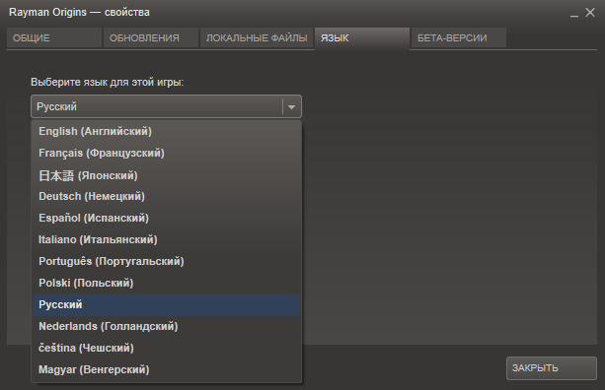Viewport: 605px width, 390px height.
Task: Switch to the ОБНОВЛЕНИЯ tab
Action: click(150, 37)
